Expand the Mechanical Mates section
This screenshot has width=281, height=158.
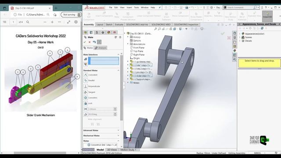pos(118,136)
